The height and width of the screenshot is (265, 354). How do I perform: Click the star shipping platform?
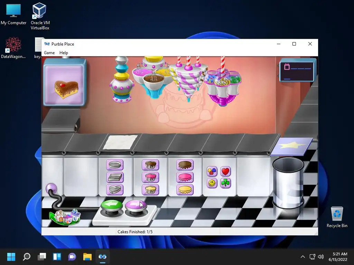(x=292, y=146)
